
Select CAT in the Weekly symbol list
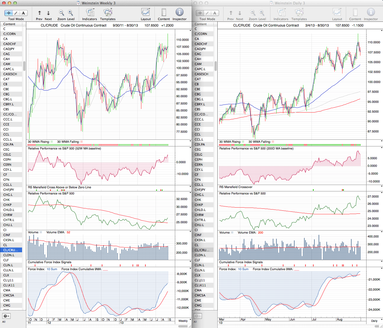(x=6, y=79)
